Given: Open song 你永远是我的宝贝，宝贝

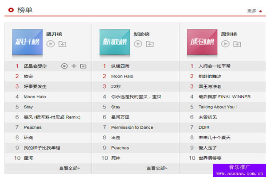Looking at the screenshot, I should [136, 97].
